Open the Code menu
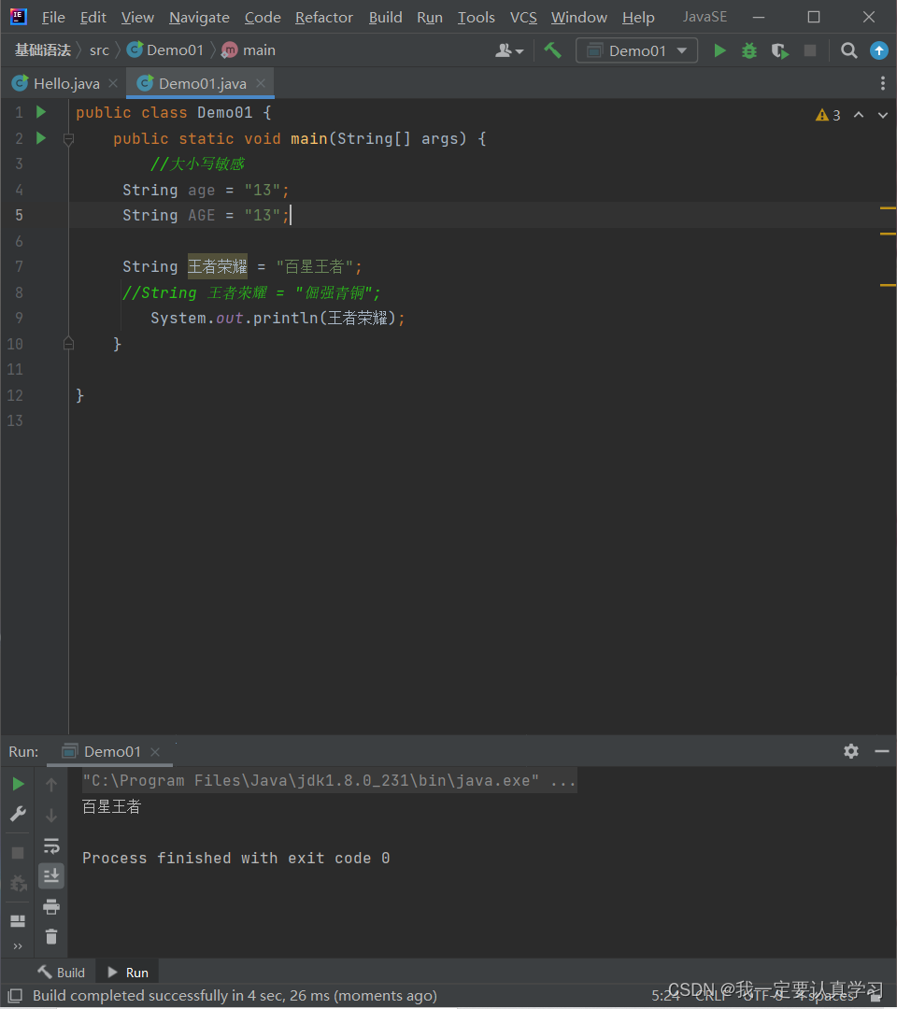 tap(263, 18)
